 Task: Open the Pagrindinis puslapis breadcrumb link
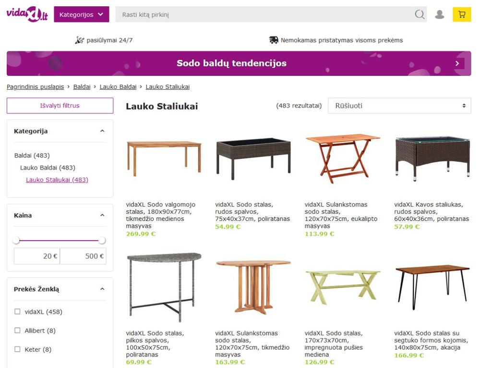(35, 87)
